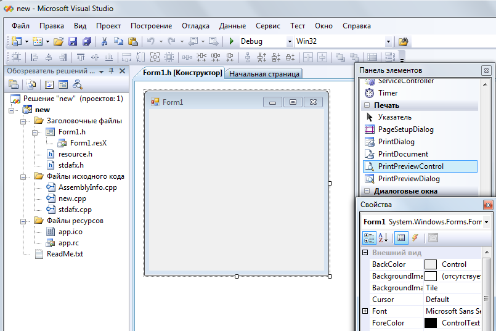Click the black ForeColor swatch
Image resolution: width=496 pixels, height=331 pixels.
[x=431, y=323]
